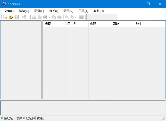
Task: Open a database with the folder icon
Action: [11, 17]
